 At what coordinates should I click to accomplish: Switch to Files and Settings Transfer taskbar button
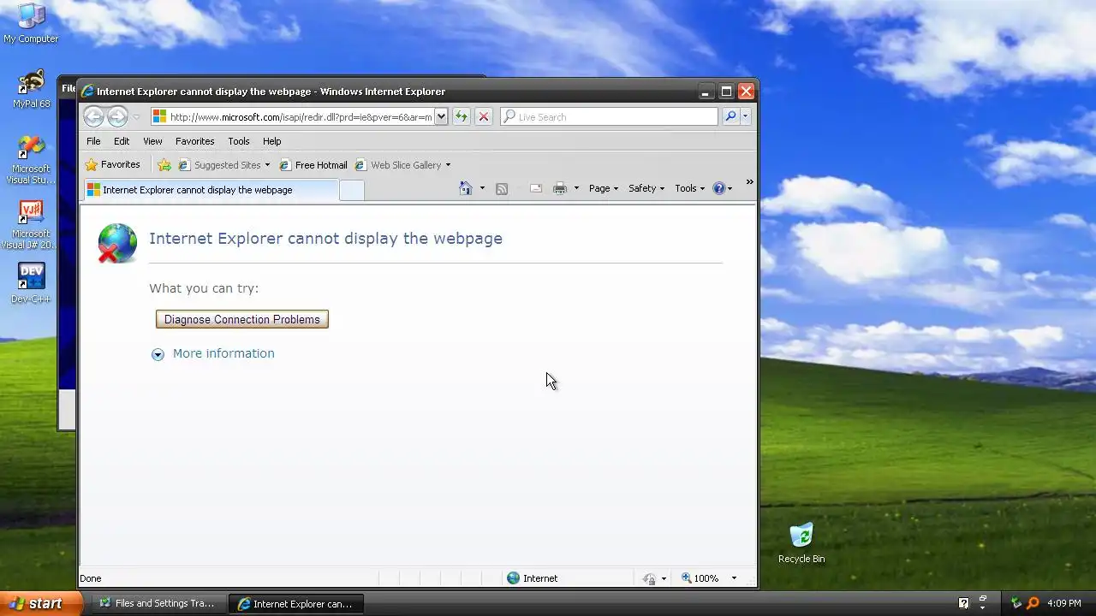pyautogui.click(x=158, y=603)
